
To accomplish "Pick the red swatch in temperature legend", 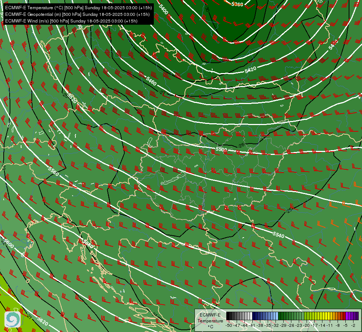I will click(344, 316).
